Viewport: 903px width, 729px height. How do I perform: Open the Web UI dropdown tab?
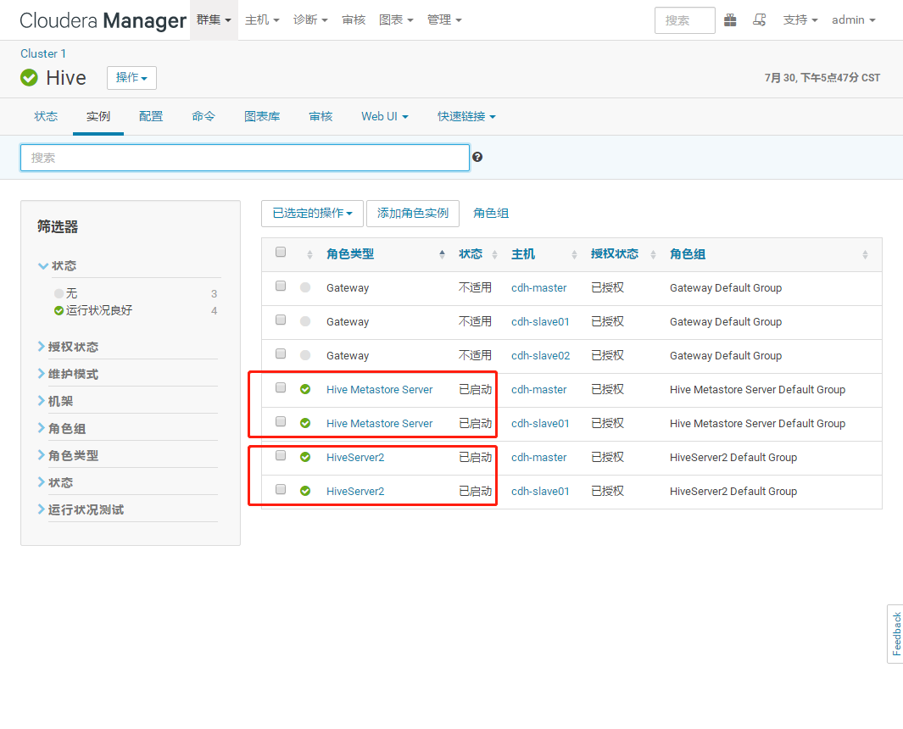[385, 117]
